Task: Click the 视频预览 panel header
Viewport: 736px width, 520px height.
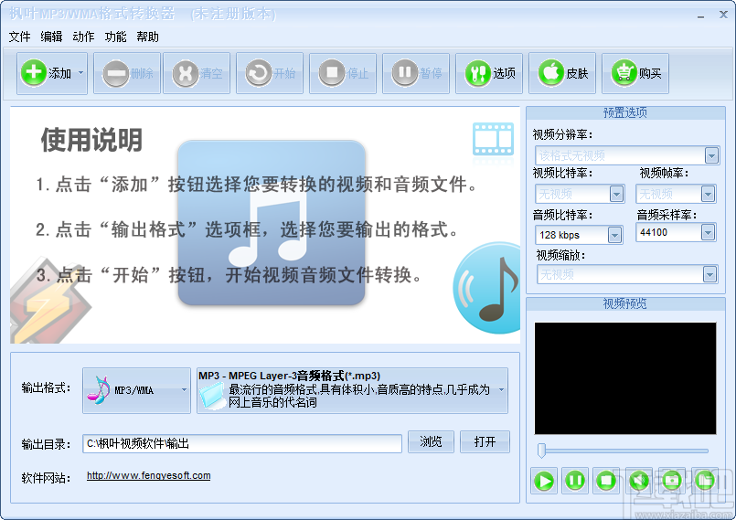Action: (x=625, y=303)
